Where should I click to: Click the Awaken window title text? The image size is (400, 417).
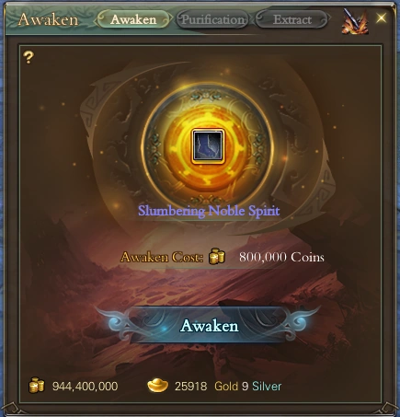[x=48, y=19]
